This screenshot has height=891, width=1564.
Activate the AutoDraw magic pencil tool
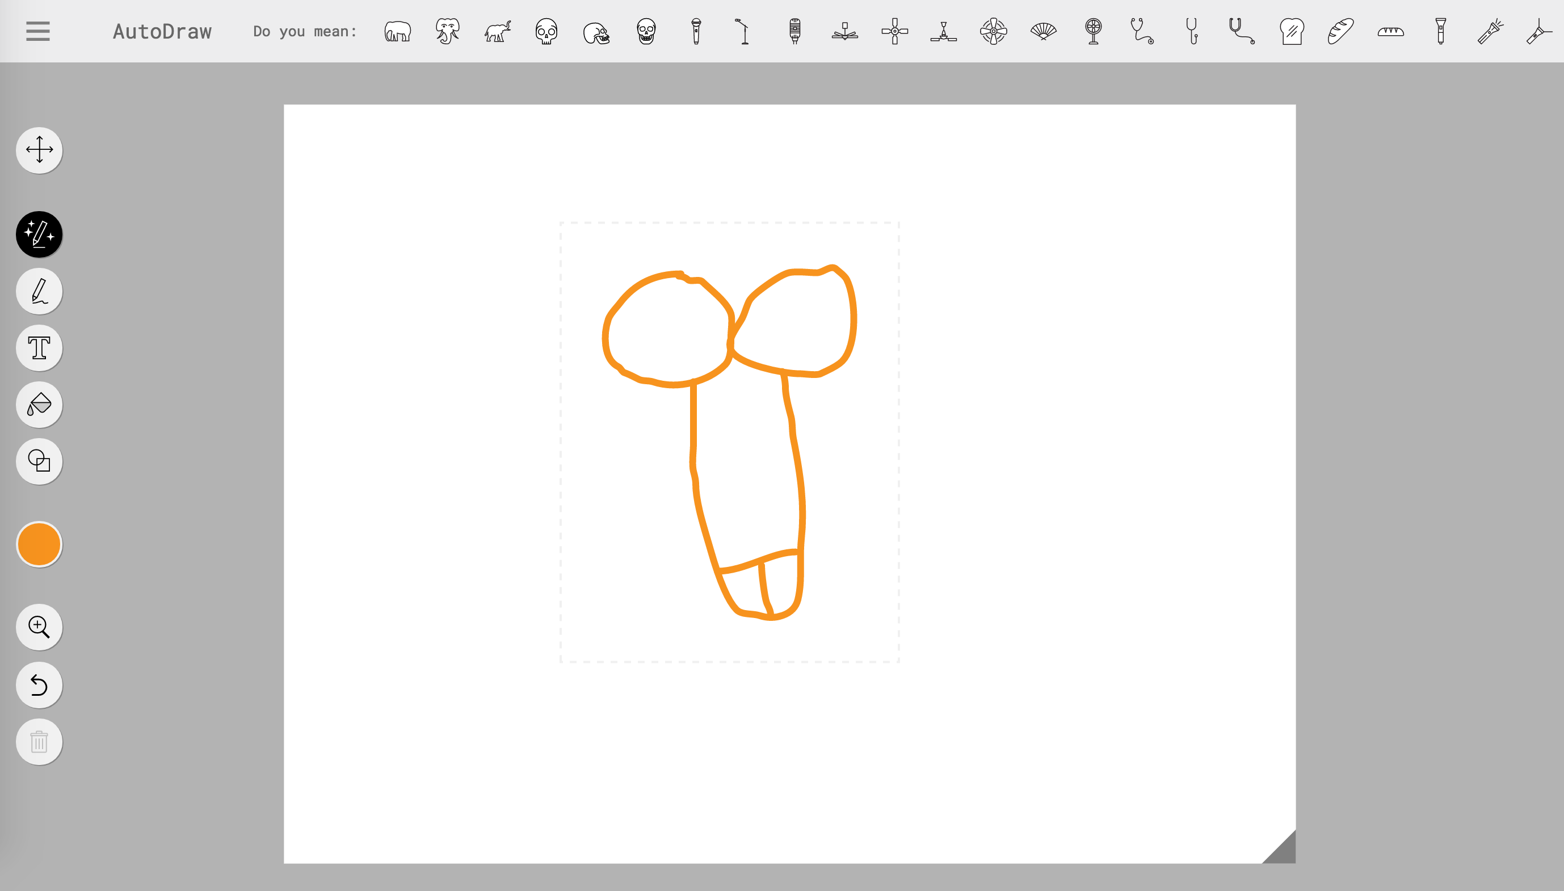[39, 234]
